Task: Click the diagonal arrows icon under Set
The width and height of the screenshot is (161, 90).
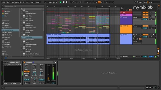Action: click(127, 10)
